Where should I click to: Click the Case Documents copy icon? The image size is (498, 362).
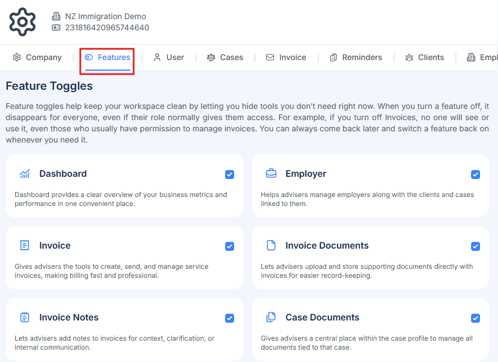271,318
